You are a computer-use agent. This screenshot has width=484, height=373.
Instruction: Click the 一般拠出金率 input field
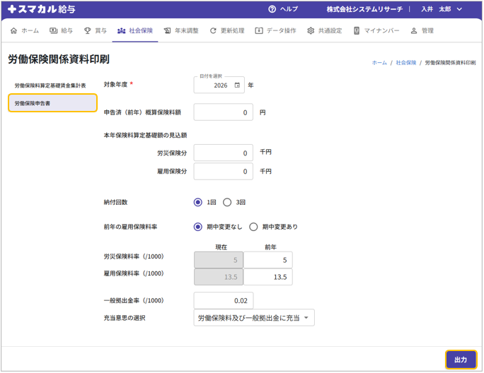pos(223,301)
